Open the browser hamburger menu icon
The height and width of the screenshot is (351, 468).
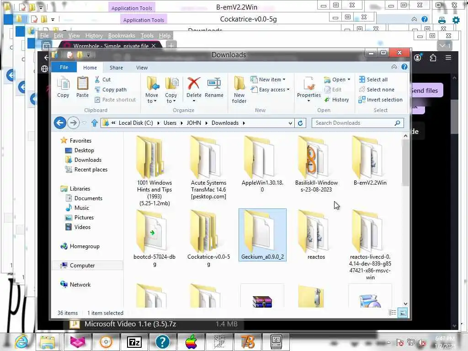(448, 58)
